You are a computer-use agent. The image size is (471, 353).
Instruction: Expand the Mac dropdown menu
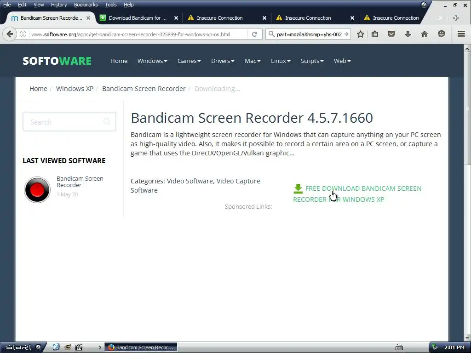tap(253, 61)
